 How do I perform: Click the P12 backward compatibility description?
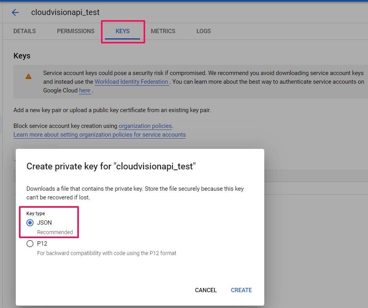[106, 253]
